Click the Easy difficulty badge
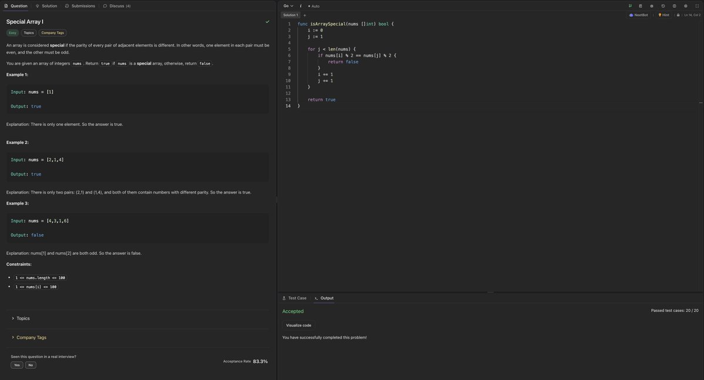704x380 pixels. click(x=12, y=33)
